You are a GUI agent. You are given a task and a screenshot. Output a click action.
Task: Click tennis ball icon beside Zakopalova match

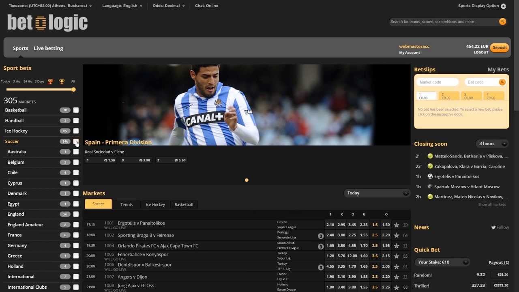tap(430, 166)
